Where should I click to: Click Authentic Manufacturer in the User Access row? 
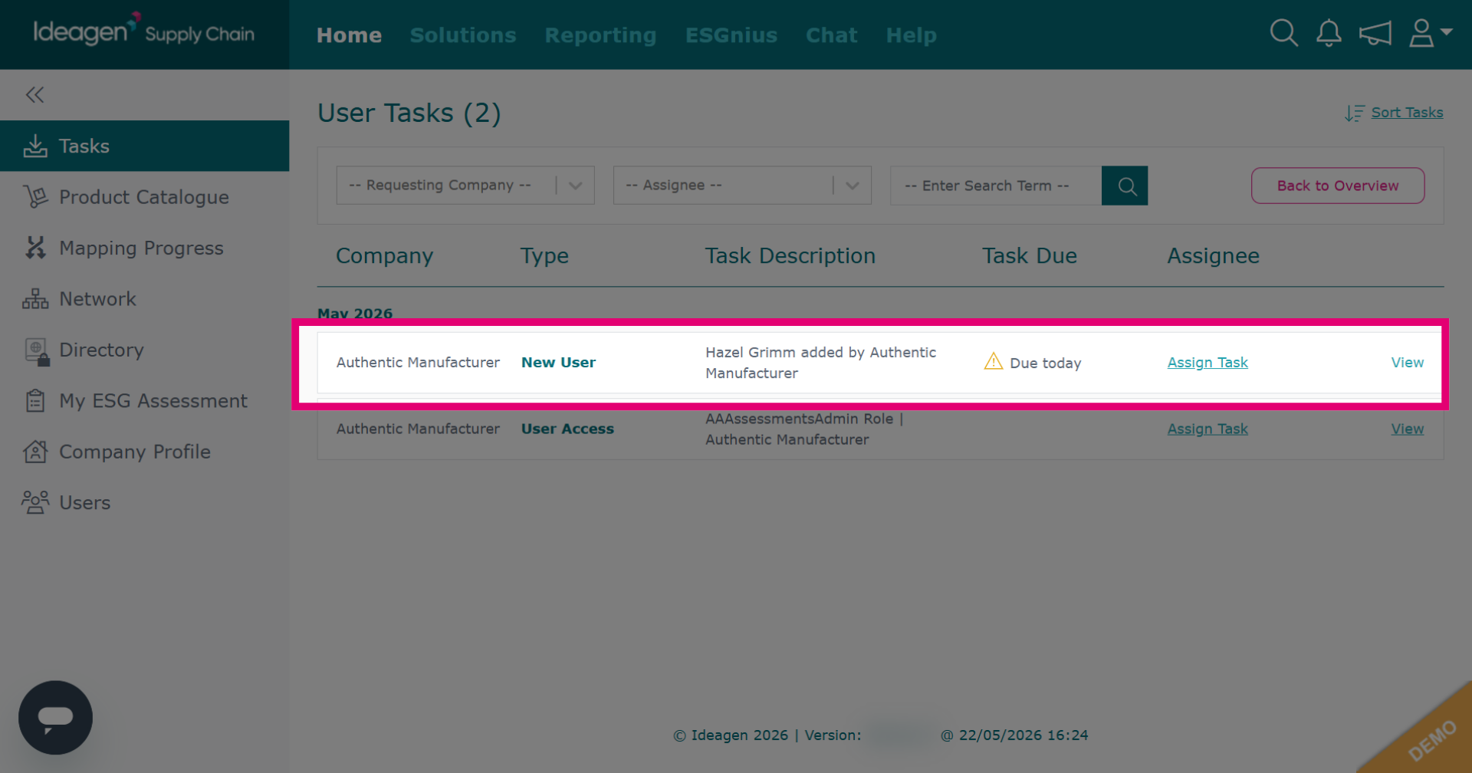(x=418, y=429)
